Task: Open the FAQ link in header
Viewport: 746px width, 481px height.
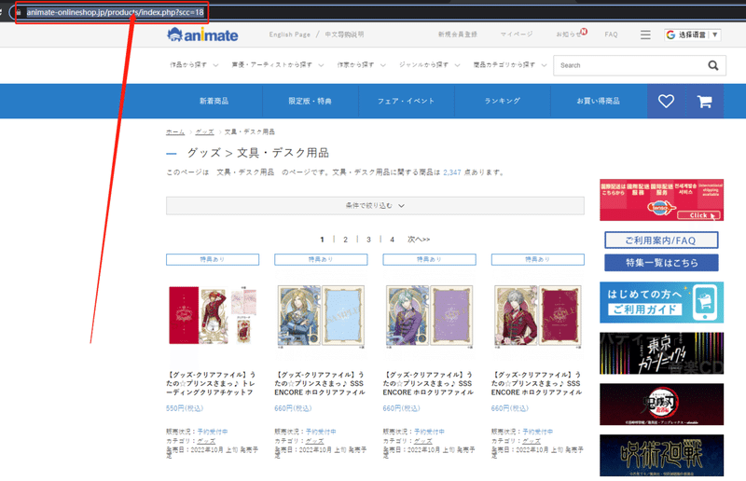Action: [611, 34]
